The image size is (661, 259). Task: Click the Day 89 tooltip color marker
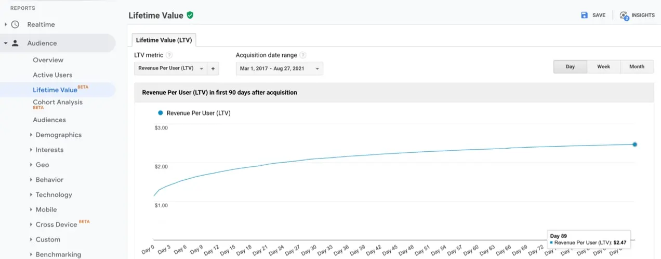pos(551,242)
